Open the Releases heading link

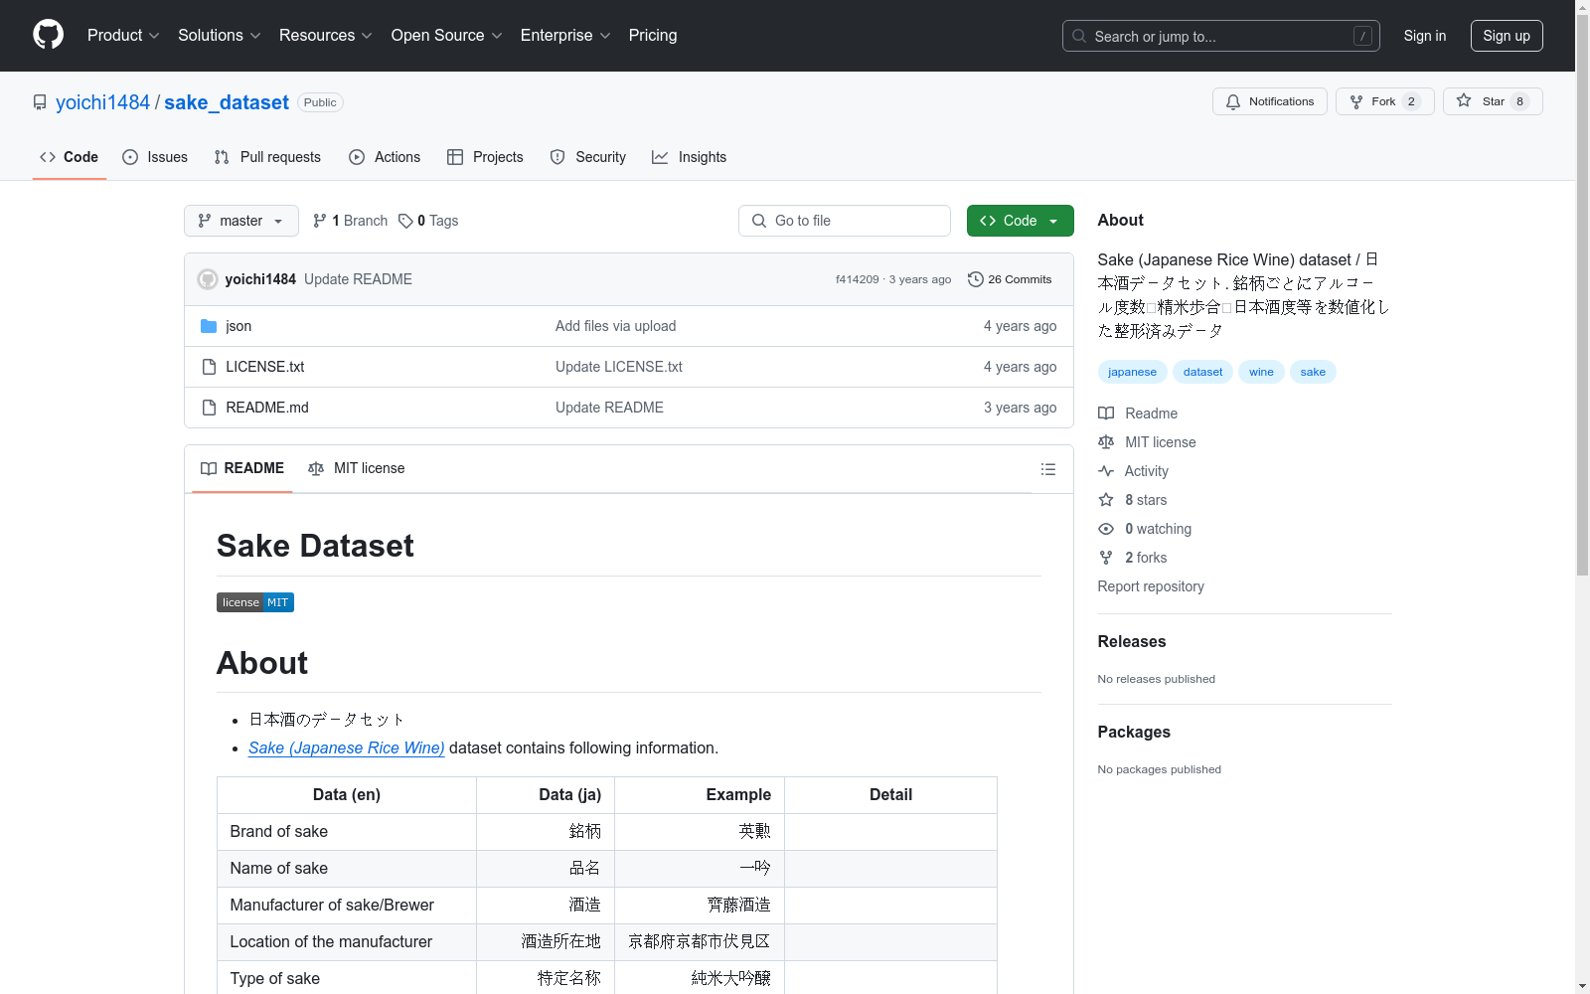(1132, 642)
